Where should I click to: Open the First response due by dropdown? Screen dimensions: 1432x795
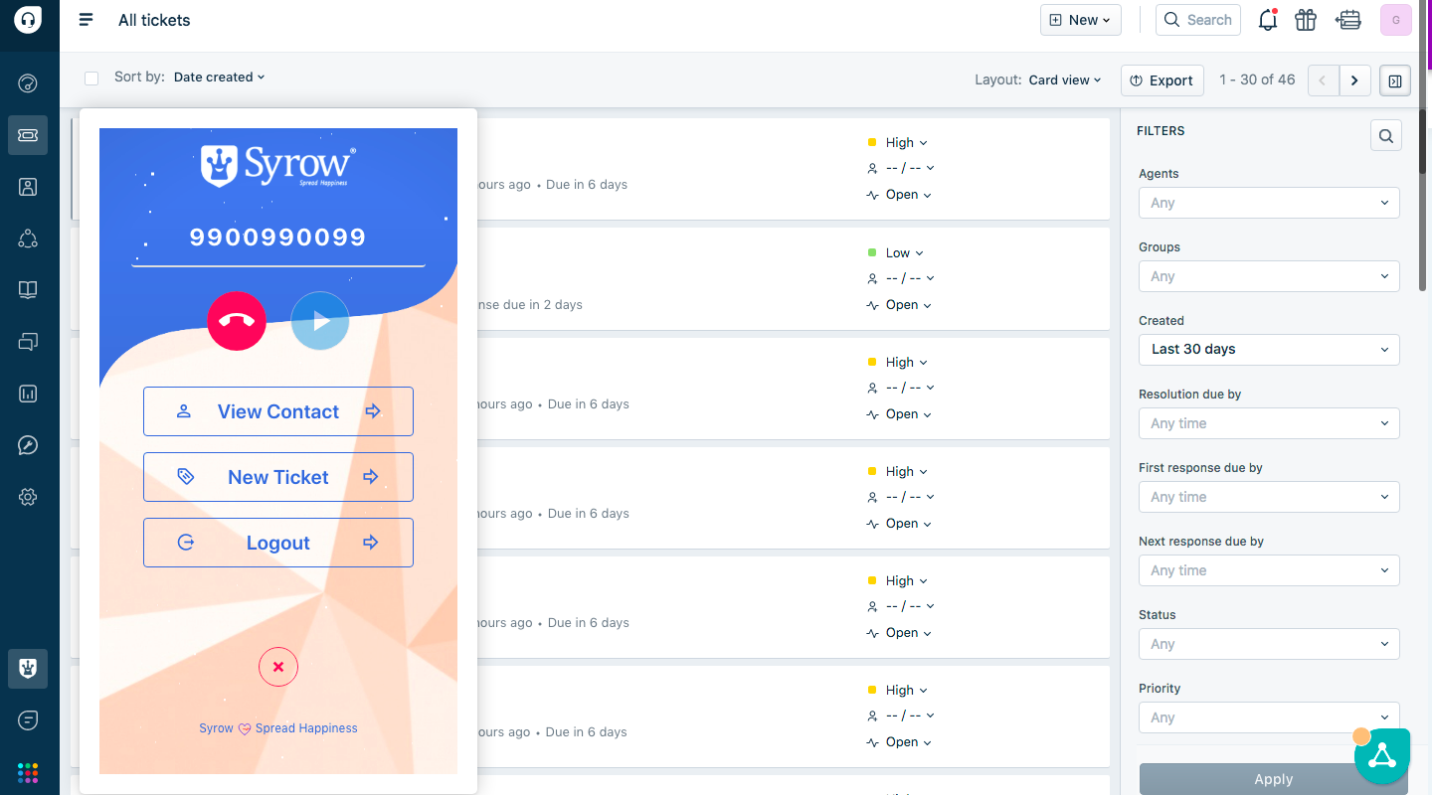pyautogui.click(x=1269, y=497)
